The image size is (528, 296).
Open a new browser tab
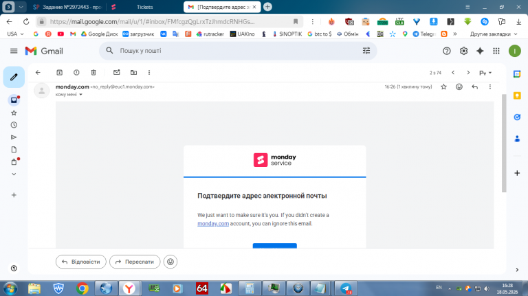pyautogui.click(x=267, y=7)
